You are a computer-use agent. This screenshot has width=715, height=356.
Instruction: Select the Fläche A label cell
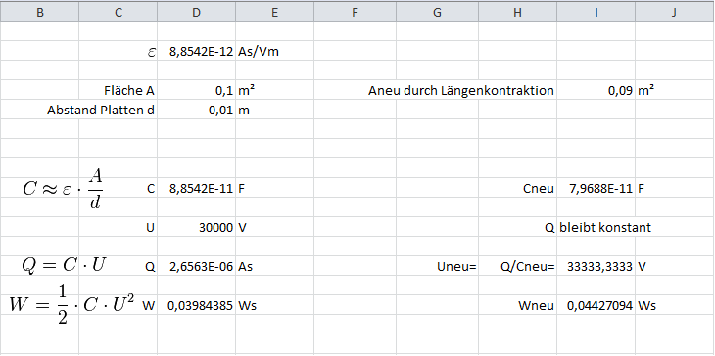[x=119, y=91]
